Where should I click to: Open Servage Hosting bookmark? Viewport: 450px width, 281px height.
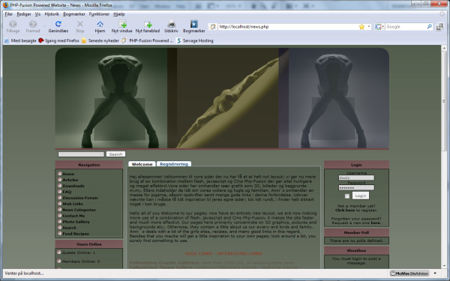195,40
